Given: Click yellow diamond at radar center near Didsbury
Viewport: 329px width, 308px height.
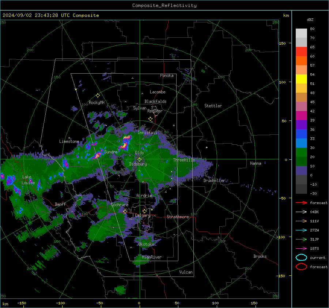Looking at the screenshot, I should pyautogui.click(x=139, y=160).
